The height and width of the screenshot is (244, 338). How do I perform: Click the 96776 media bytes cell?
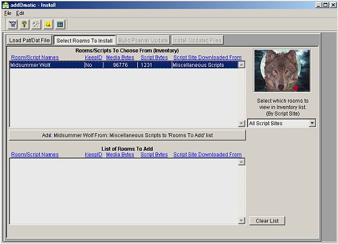tap(120, 65)
